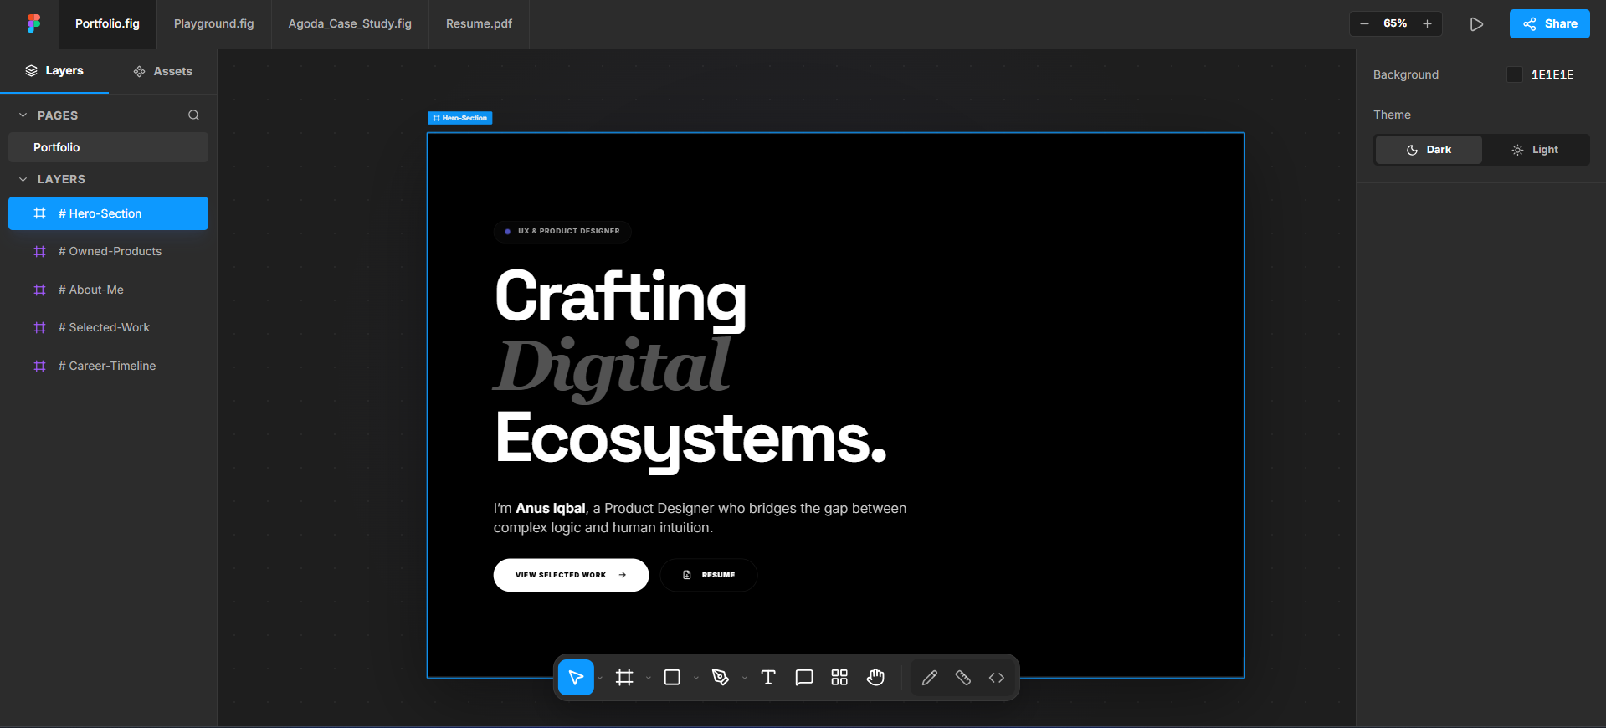Switch theme to Dark
Image resolution: width=1606 pixels, height=728 pixels.
[x=1429, y=150]
